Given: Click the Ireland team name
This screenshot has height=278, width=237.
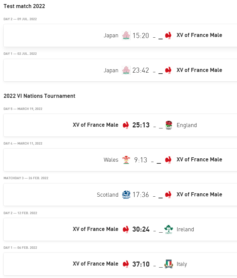Looking at the screenshot, I should click(x=185, y=229).
